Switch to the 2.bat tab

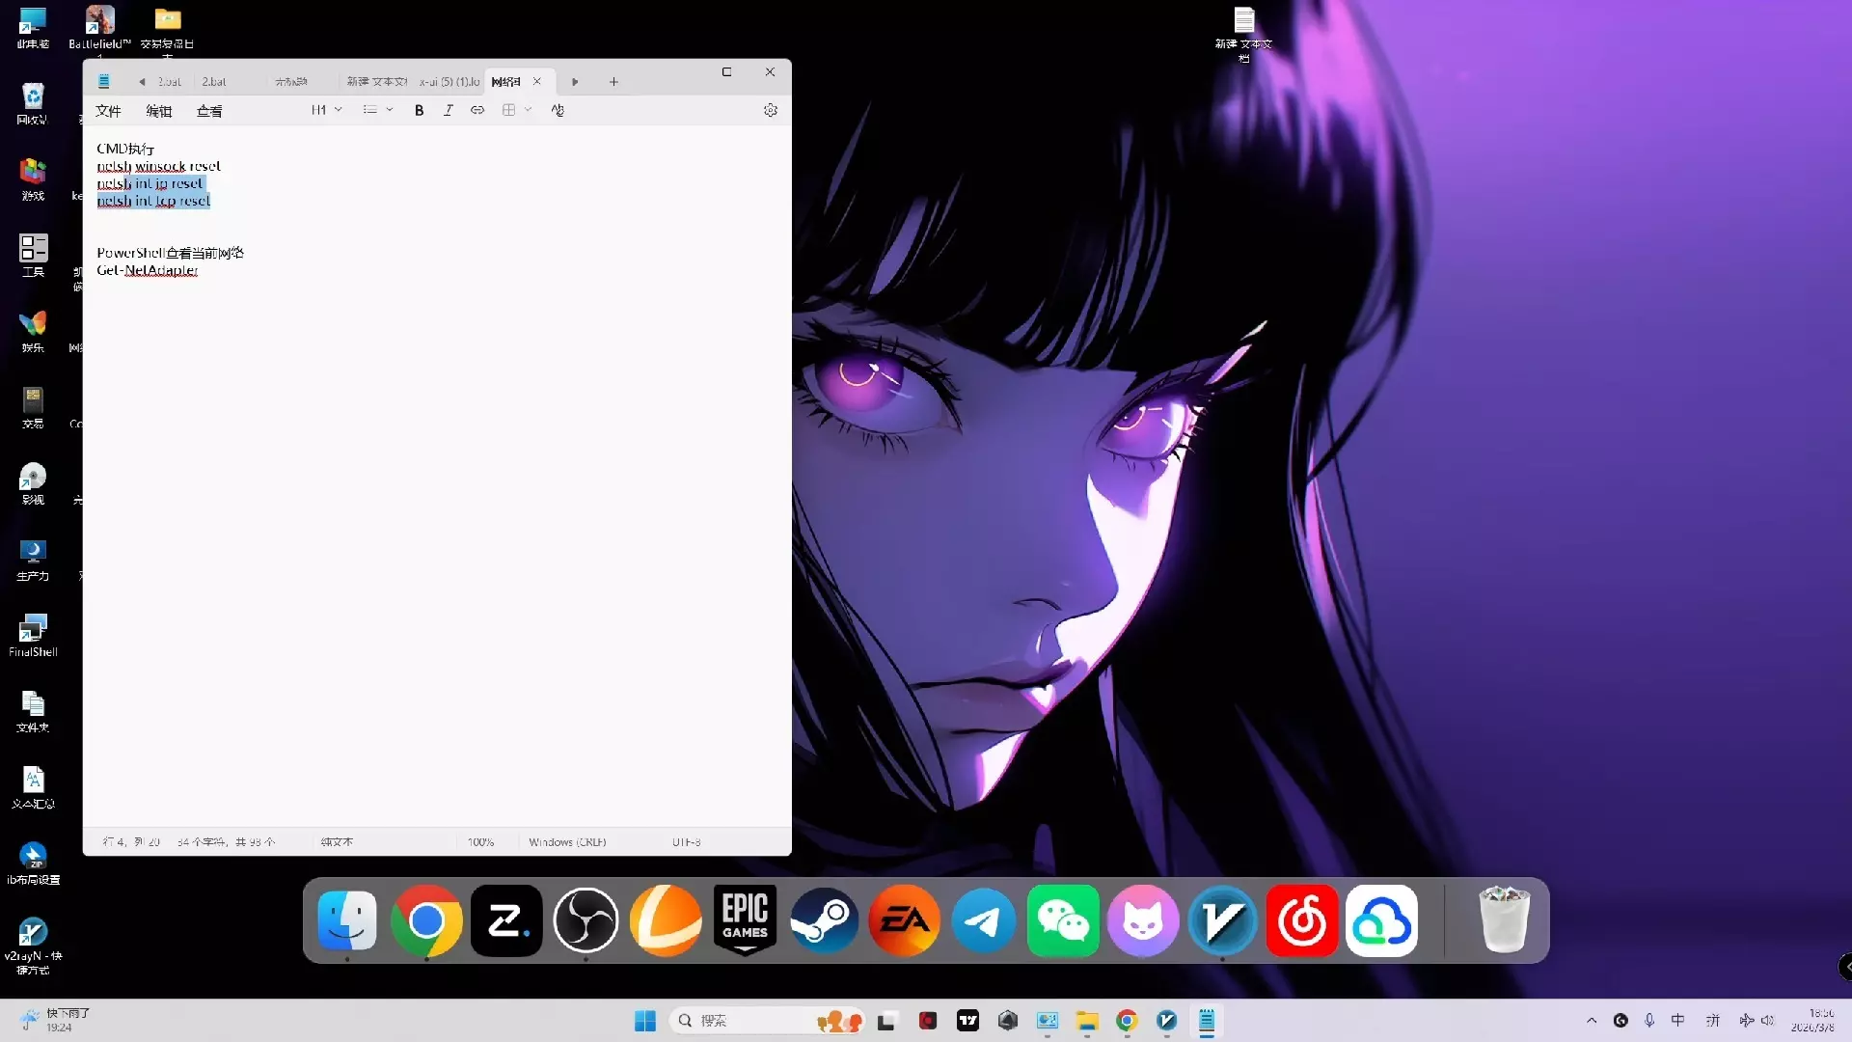(x=214, y=82)
